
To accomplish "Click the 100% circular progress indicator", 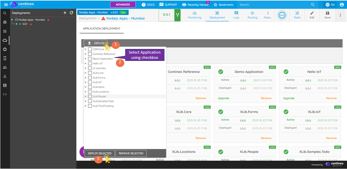I will (282, 15).
